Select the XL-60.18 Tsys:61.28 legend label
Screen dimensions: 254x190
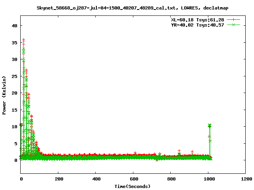(198, 20)
